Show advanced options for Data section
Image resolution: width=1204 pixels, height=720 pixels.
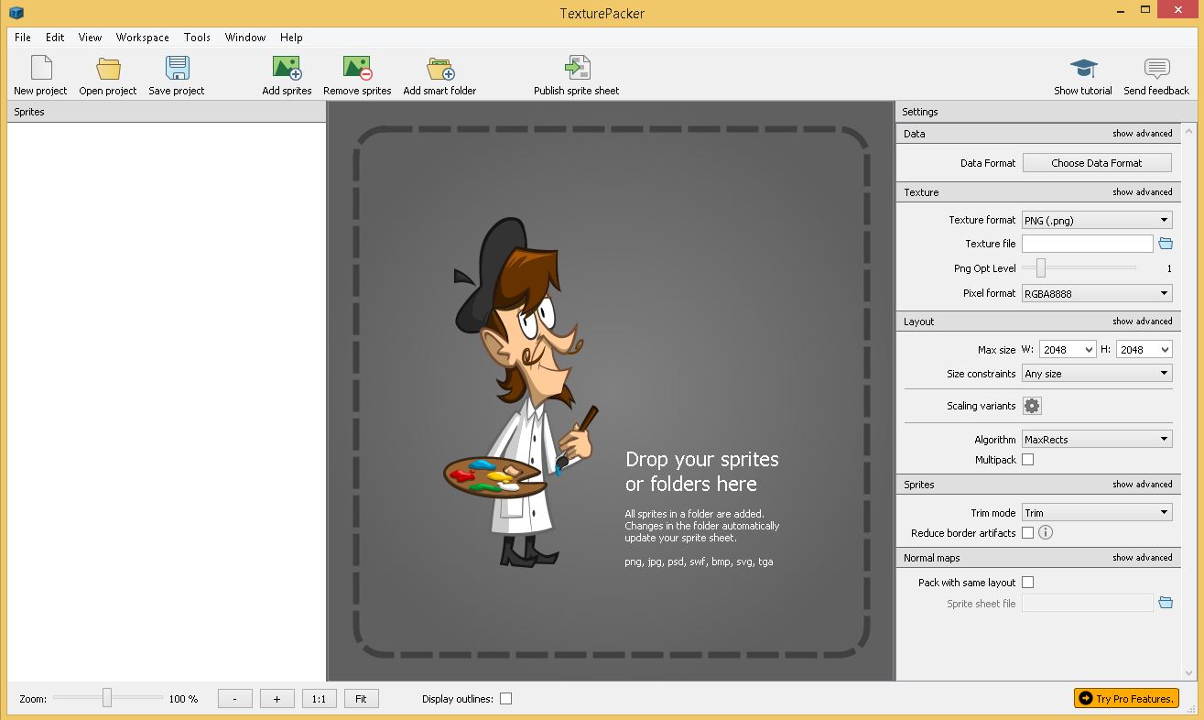pos(1142,134)
